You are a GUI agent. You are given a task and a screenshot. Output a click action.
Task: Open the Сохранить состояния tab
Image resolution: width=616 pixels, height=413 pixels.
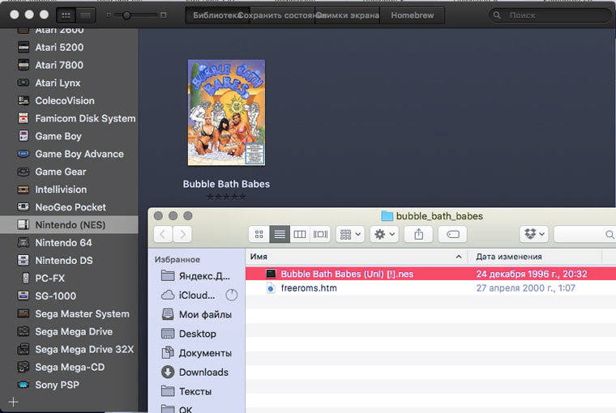pyautogui.click(x=282, y=15)
